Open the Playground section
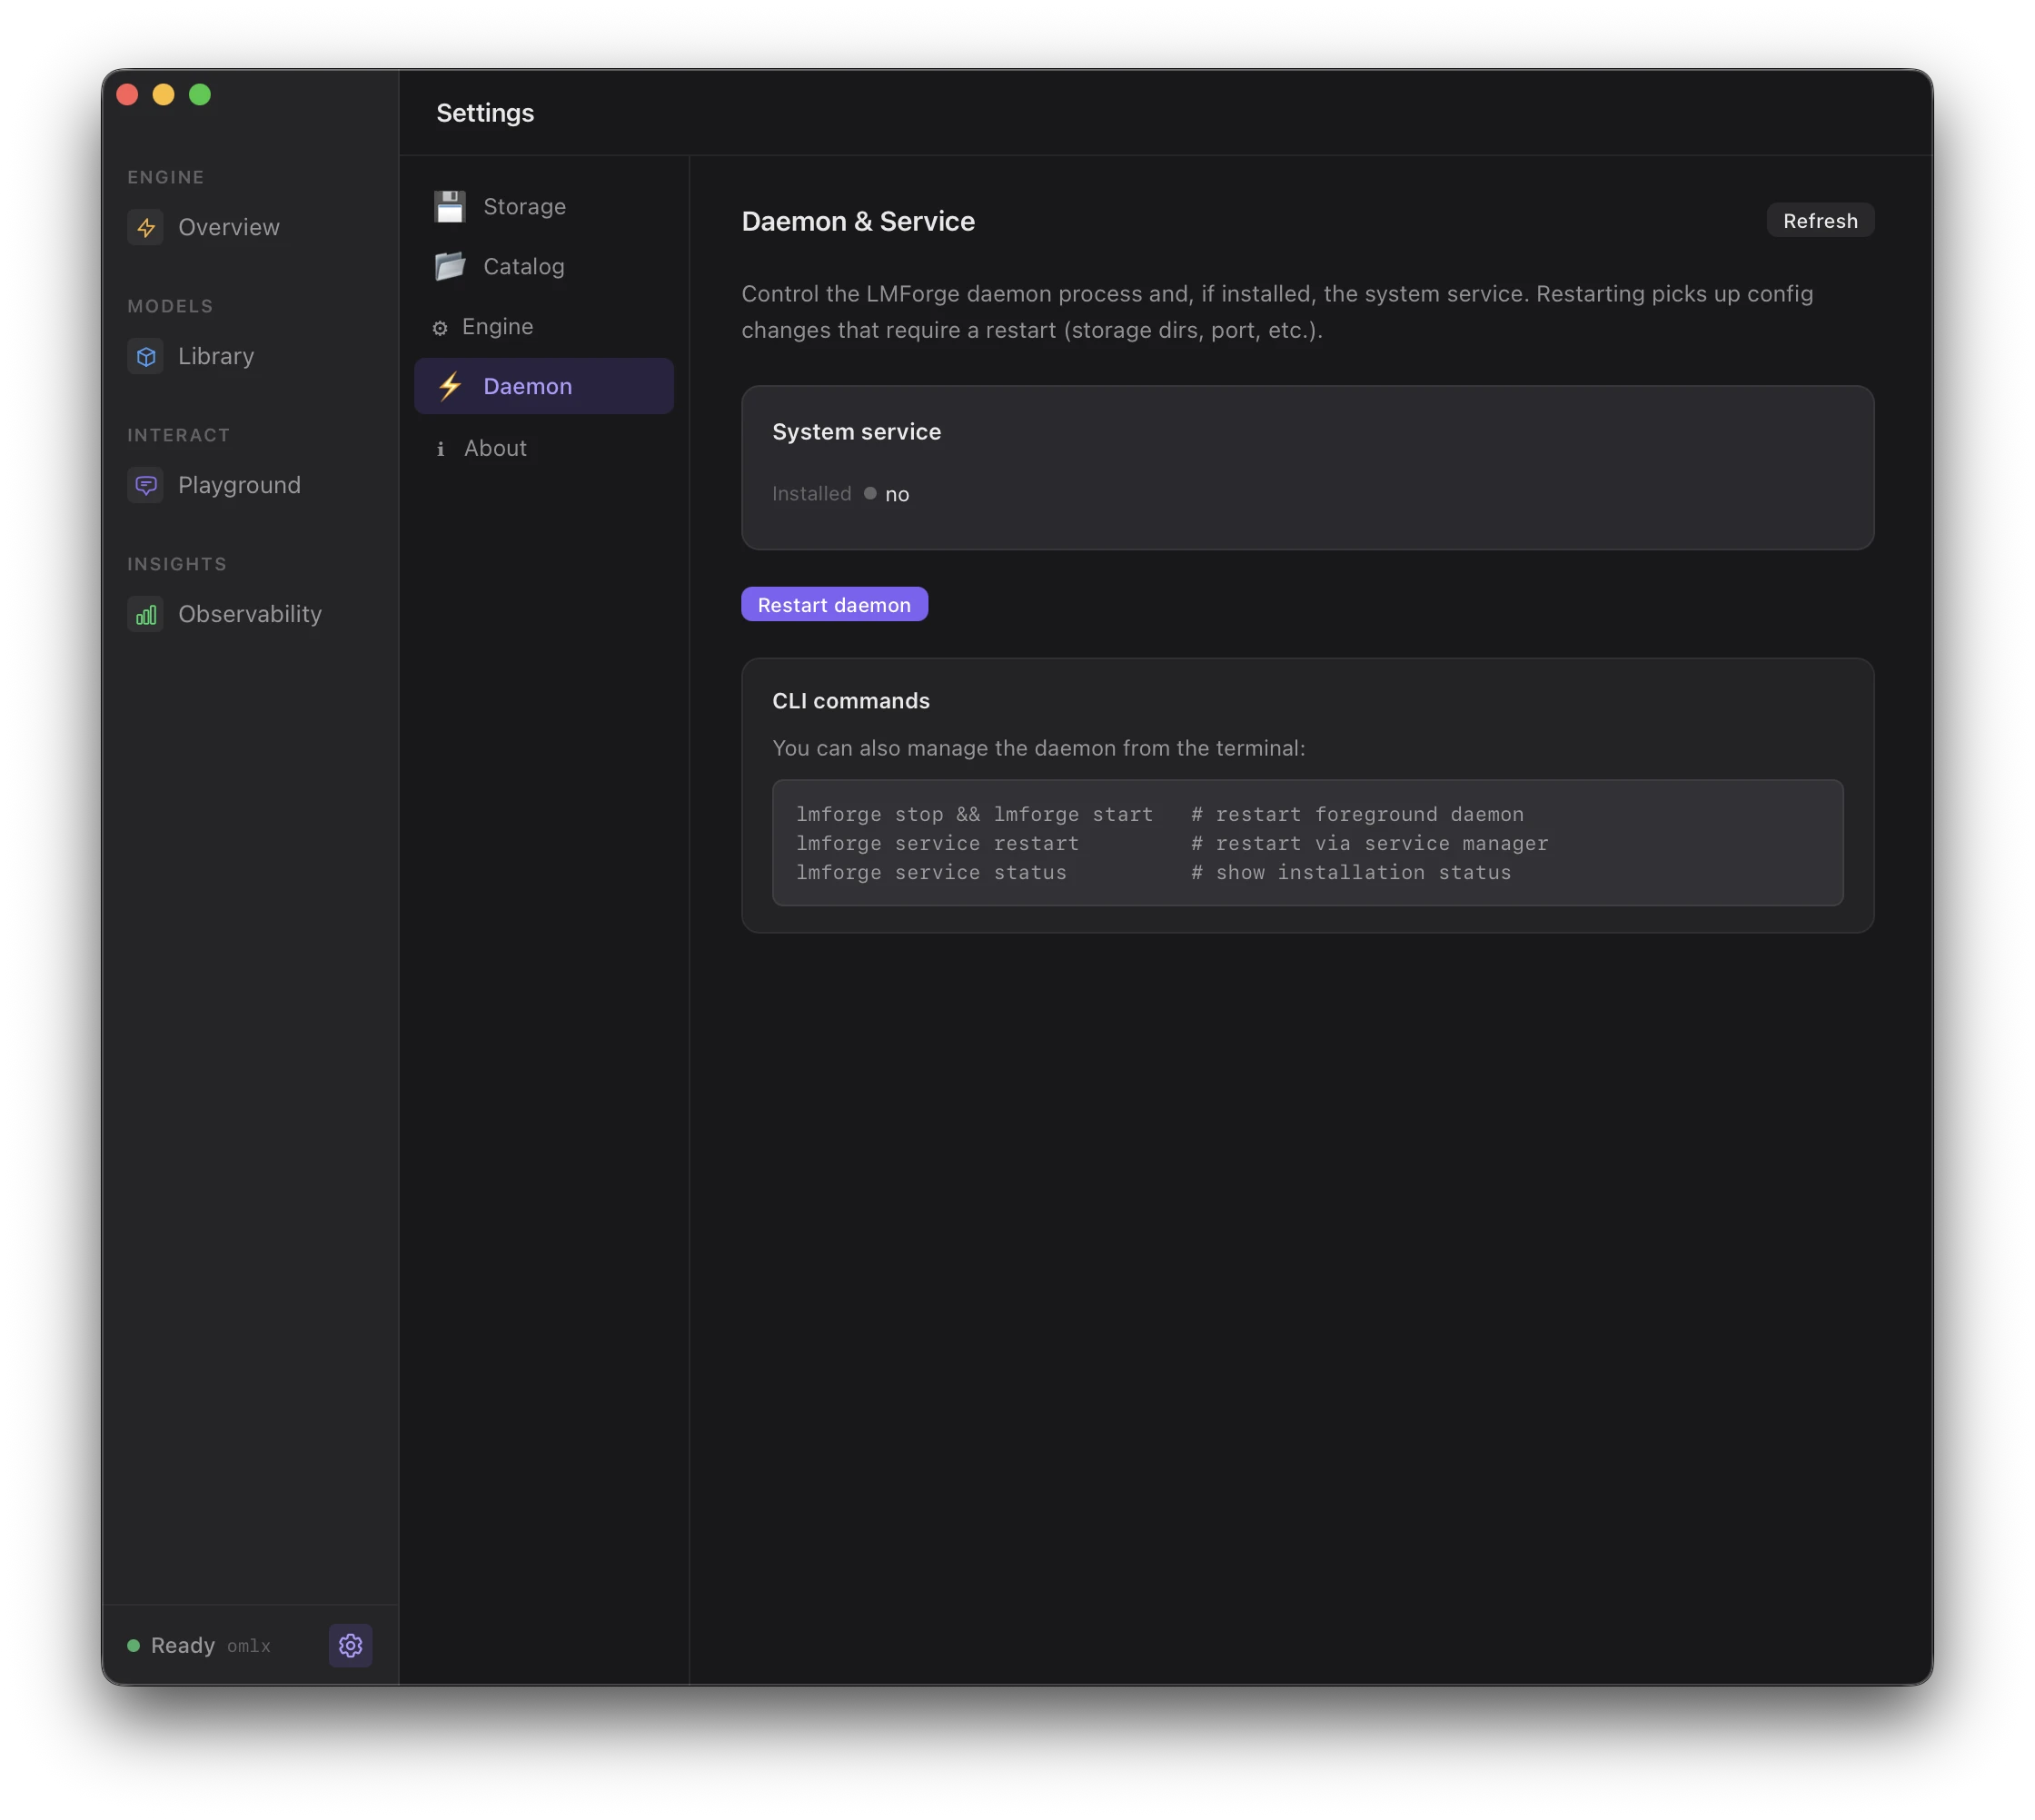 pos(250,485)
